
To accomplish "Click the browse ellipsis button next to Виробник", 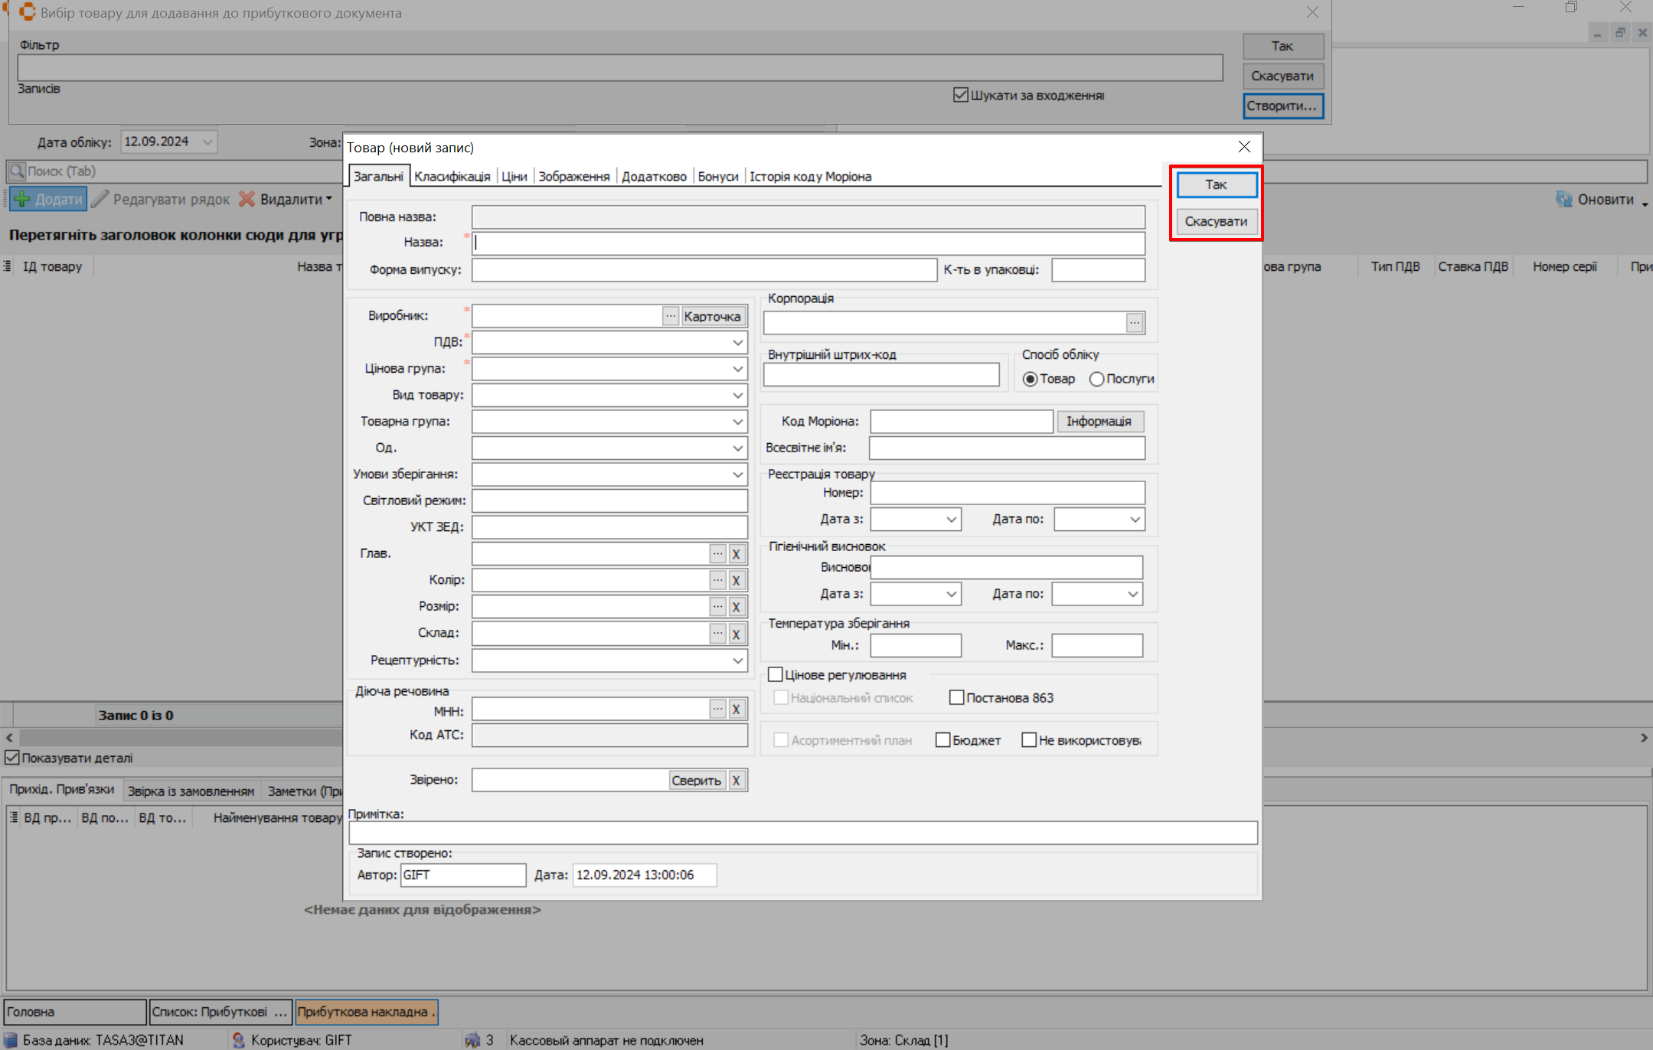I will tap(670, 316).
